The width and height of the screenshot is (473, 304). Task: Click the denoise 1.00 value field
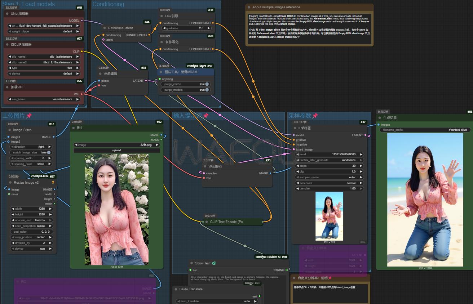click(x=329, y=188)
